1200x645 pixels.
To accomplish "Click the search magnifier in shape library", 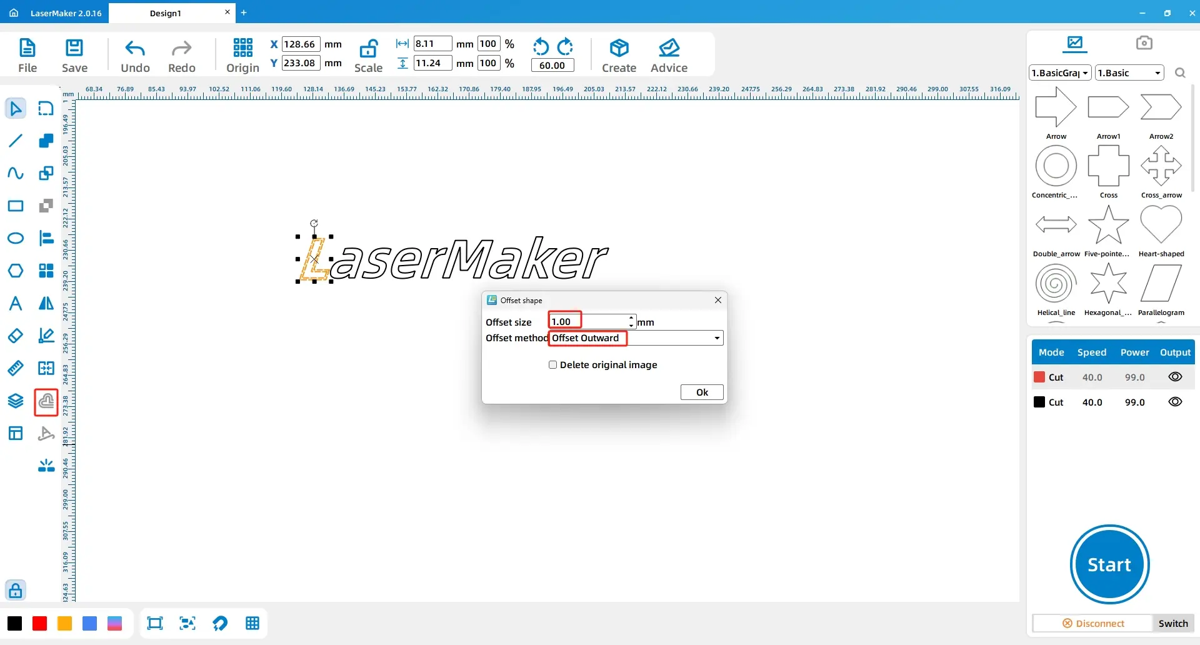I will click(1180, 73).
